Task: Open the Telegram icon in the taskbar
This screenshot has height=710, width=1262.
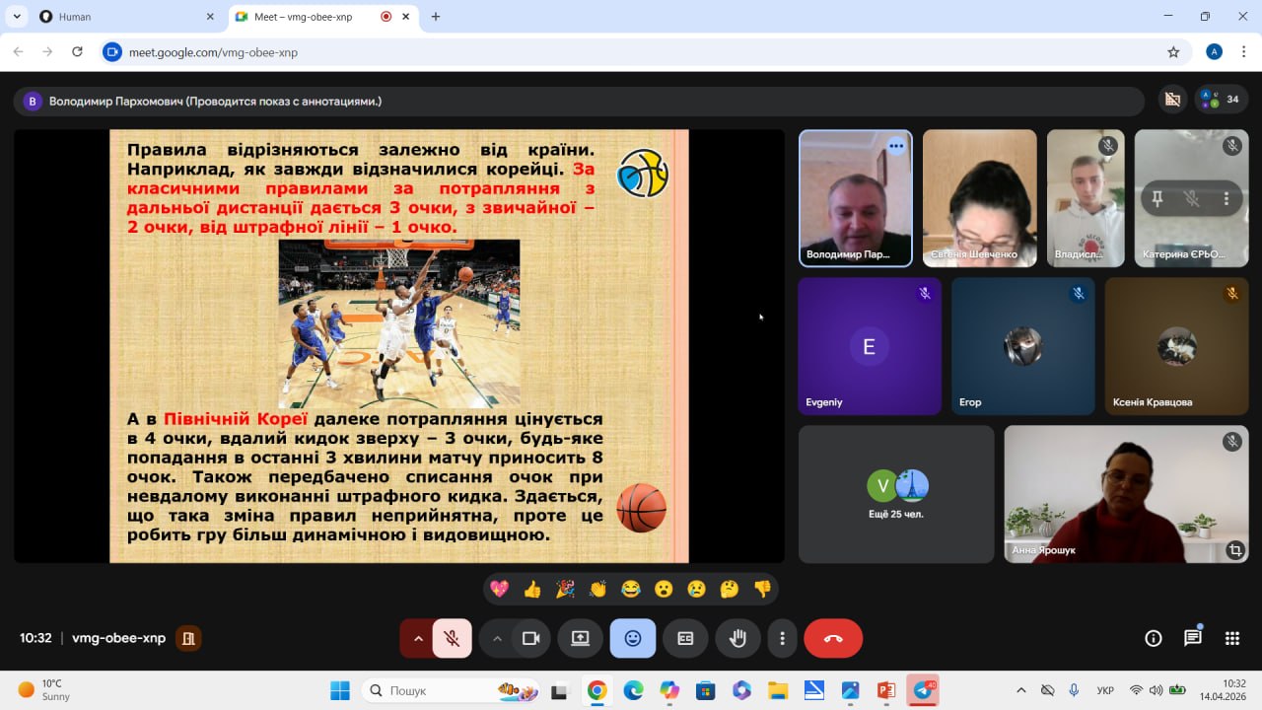Action: click(923, 690)
